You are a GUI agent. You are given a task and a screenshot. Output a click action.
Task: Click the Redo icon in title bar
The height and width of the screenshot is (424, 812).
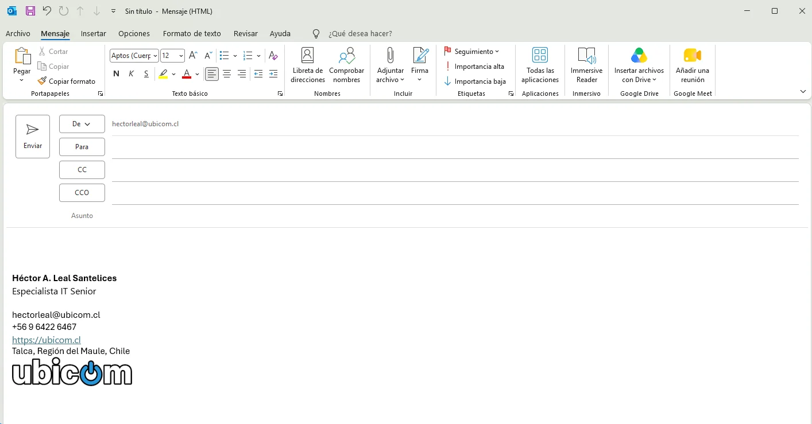coord(64,11)
